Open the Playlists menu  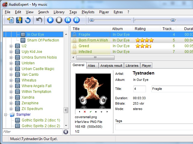88,12
